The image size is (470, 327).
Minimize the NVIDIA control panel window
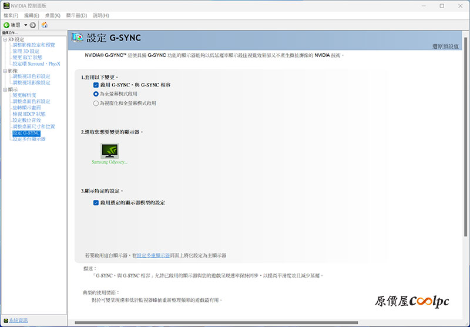(x=424, y=6)
